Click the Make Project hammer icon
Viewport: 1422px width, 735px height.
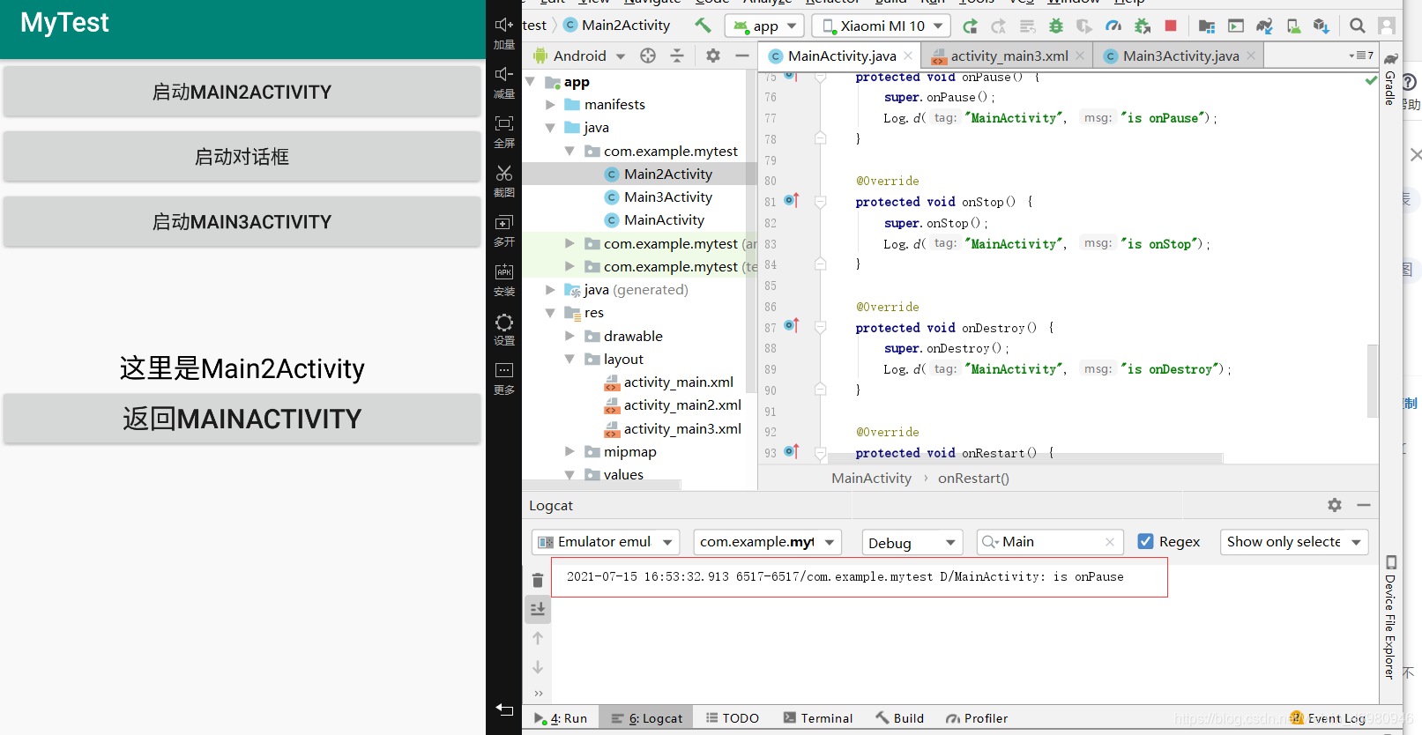[x=703, y=26]
